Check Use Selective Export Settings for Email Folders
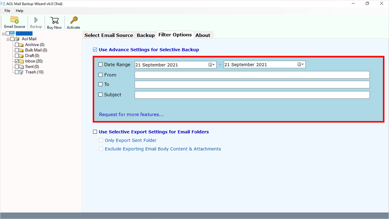Screen dimensions: 389x219 coord(95,132)
